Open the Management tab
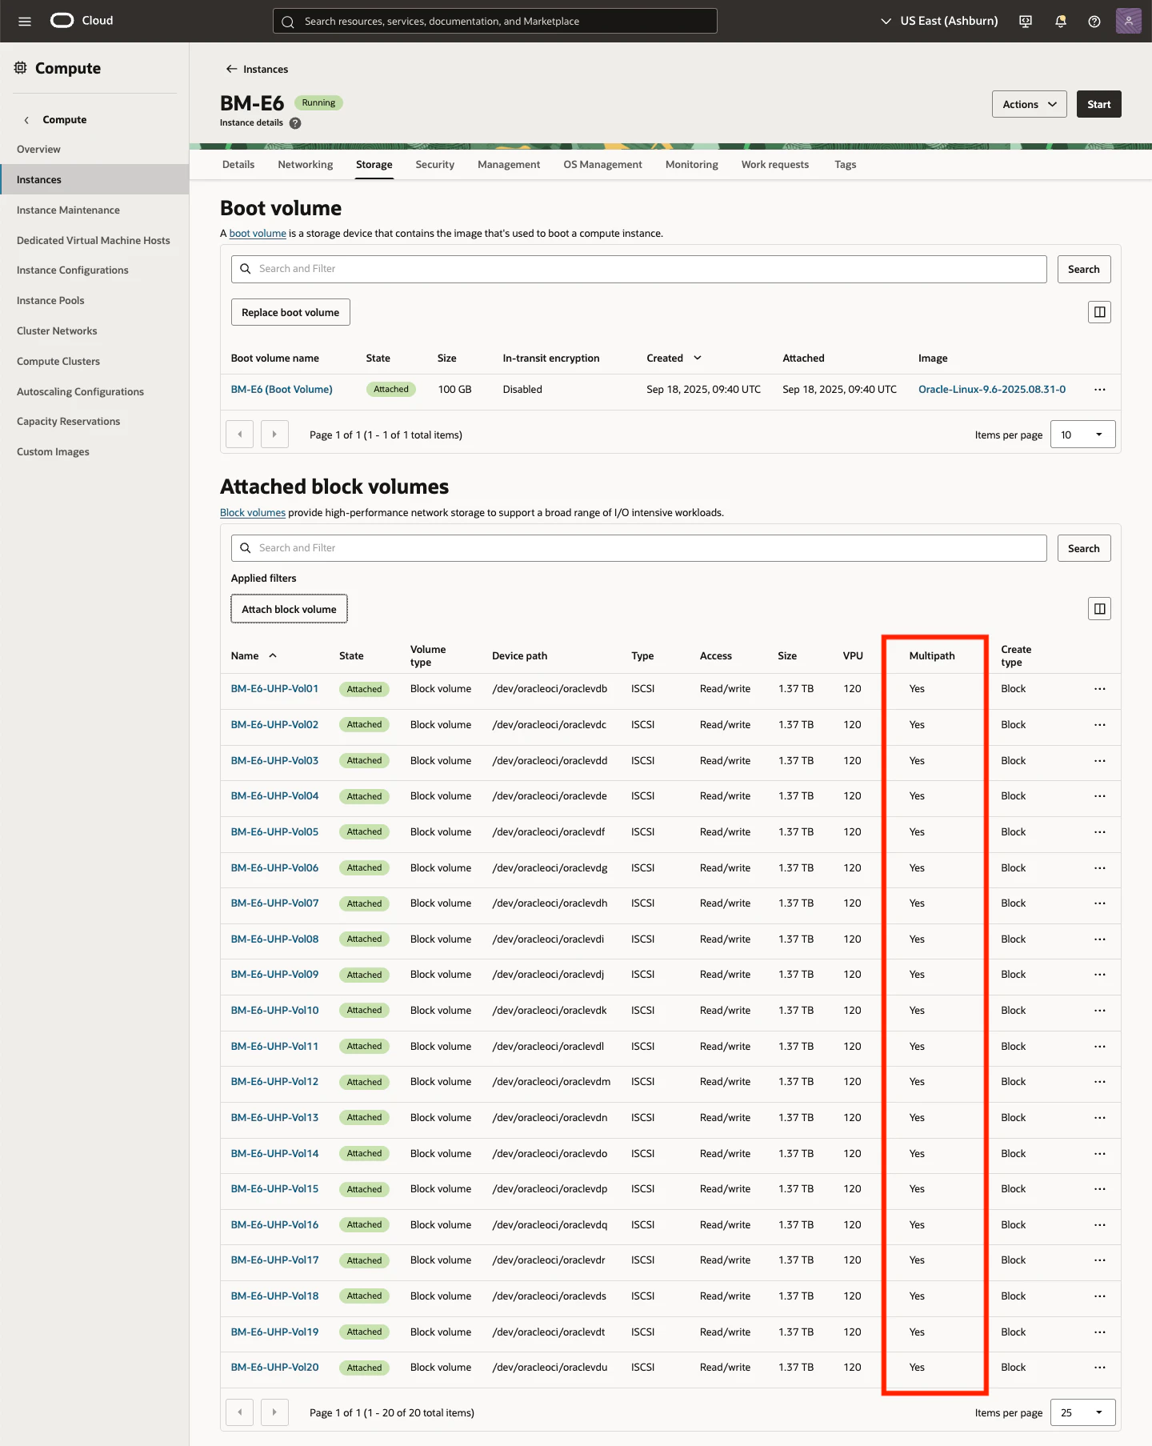1152x1446 pixels. (509, 165)
